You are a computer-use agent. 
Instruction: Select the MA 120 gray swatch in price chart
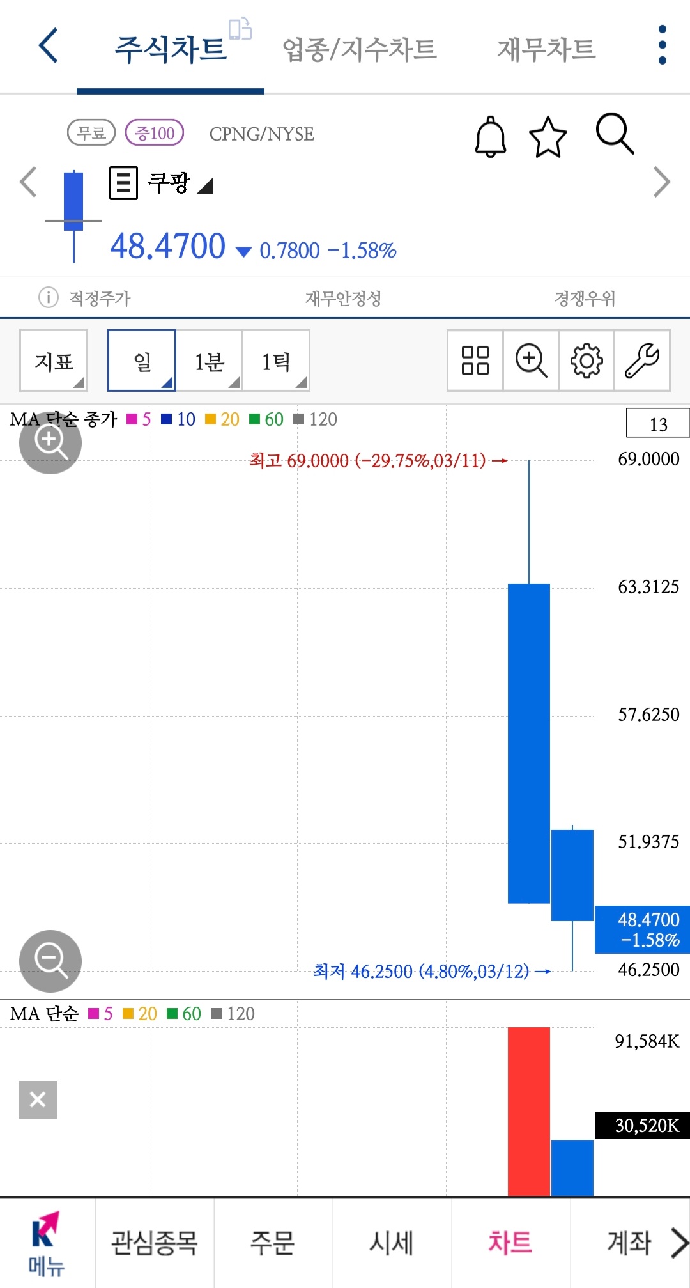tap(298, 419)
